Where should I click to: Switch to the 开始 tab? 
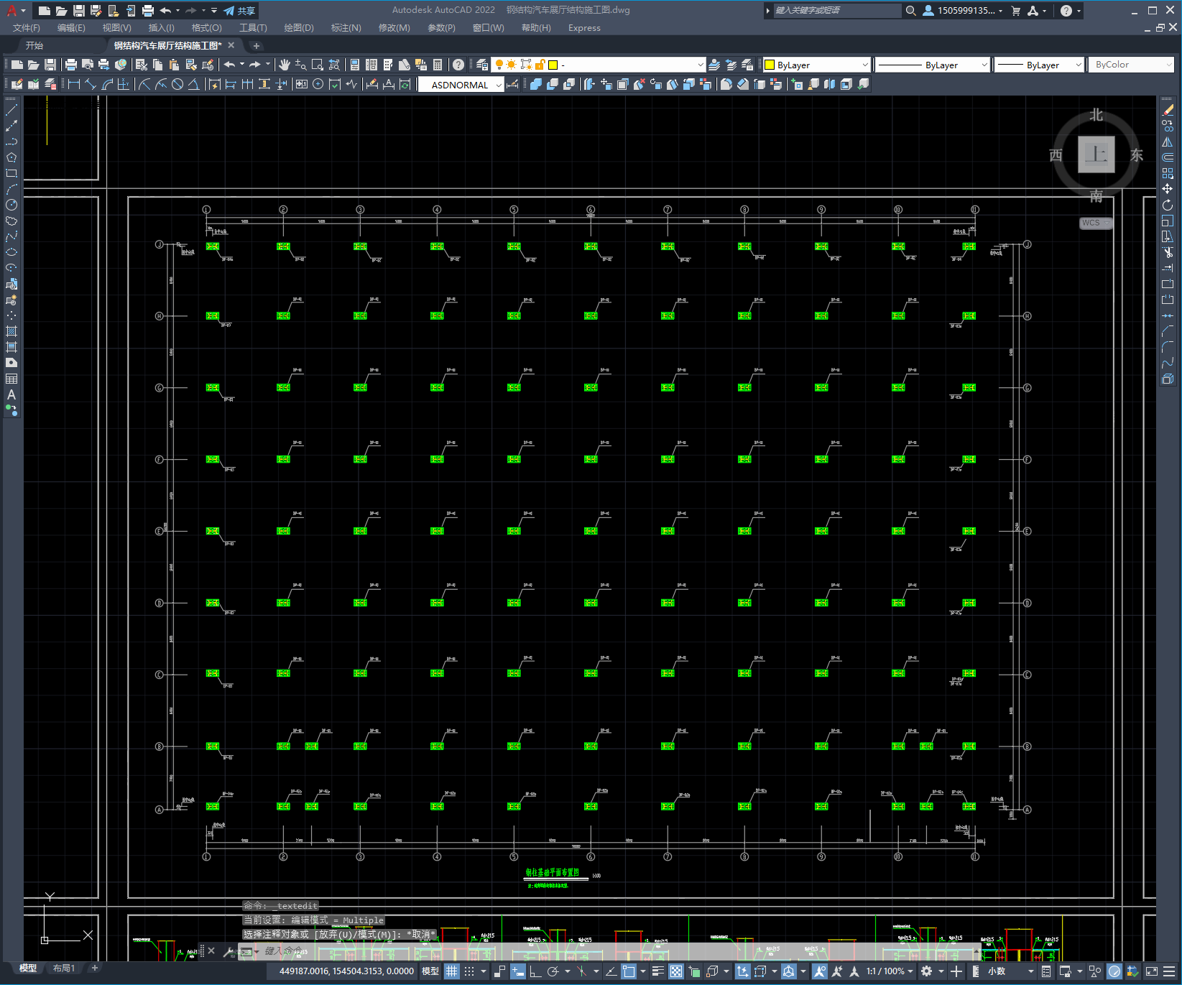(x=34, y=45)
